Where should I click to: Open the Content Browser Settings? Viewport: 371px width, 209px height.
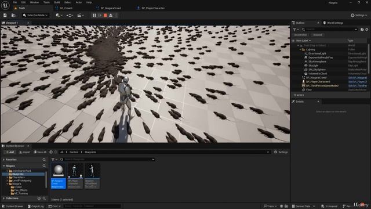(281, 152)
